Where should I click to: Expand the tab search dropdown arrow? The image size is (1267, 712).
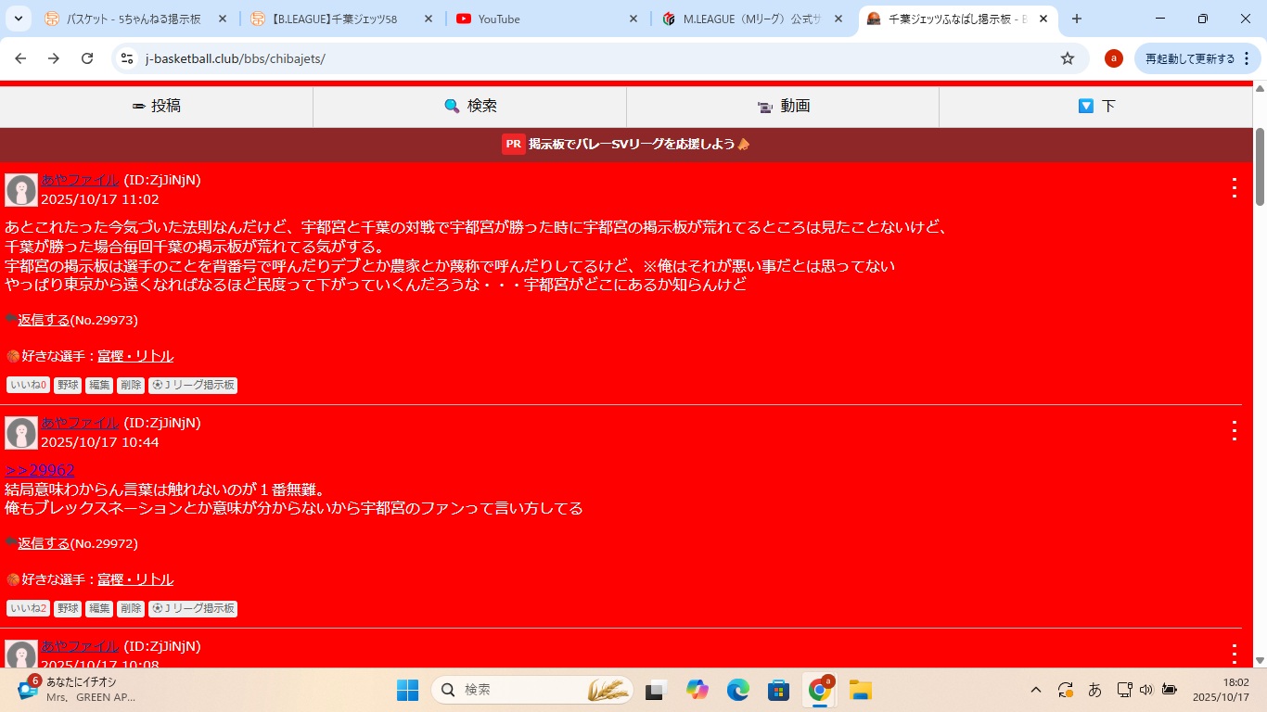(19, 19)
